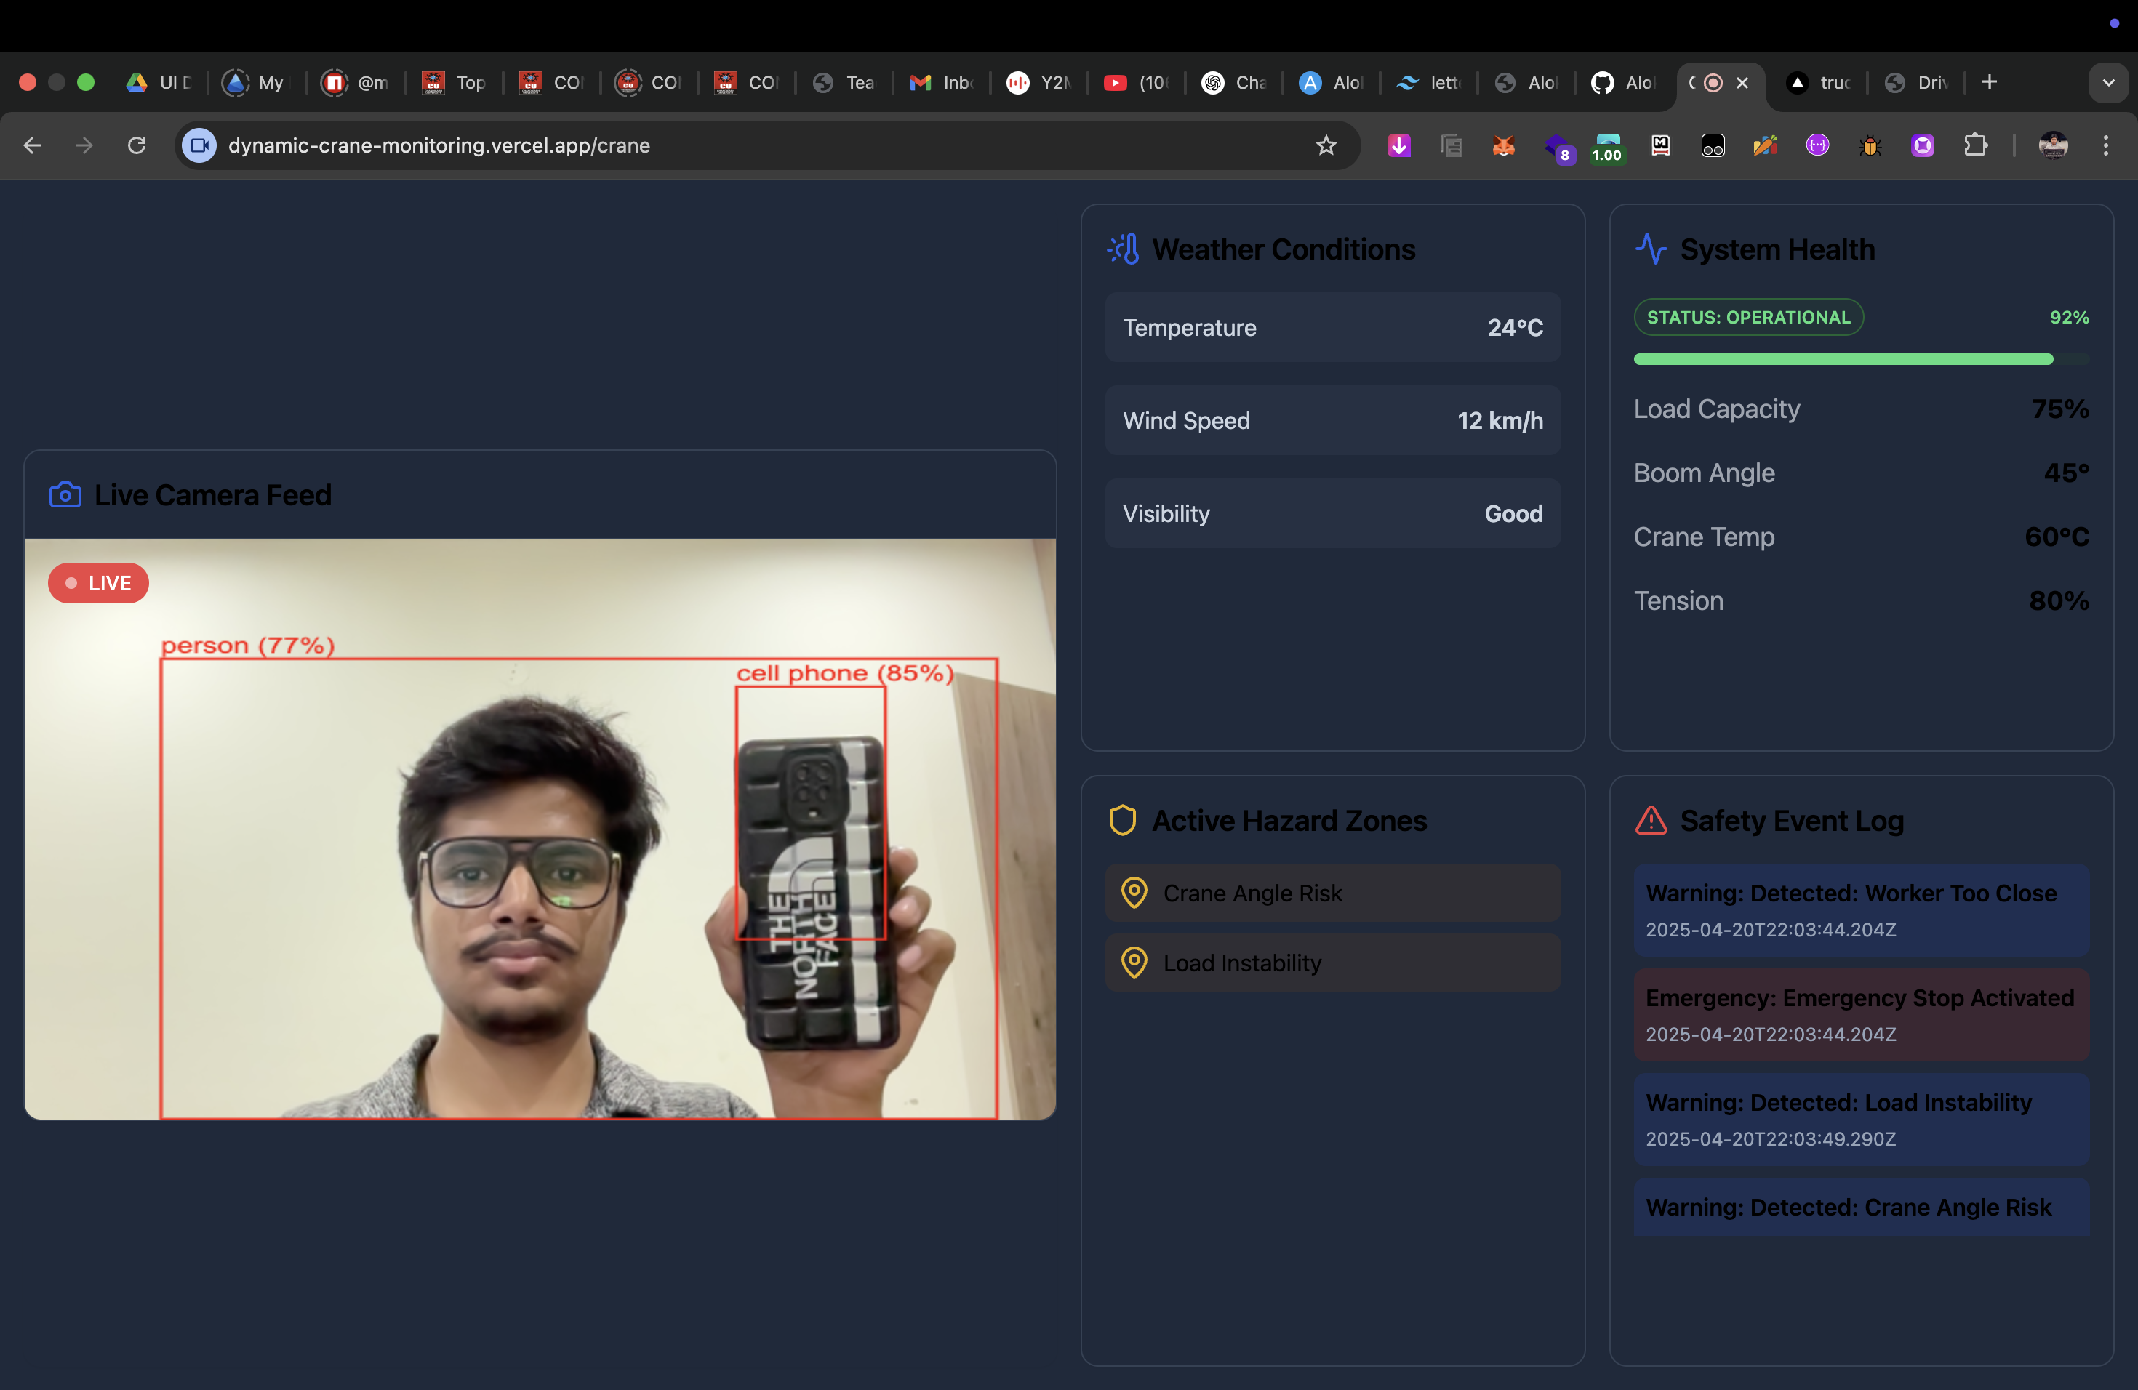The width and height of the screenshot is (2138, 1390).
Task: Open the Emergency Stop Activated log entry
Action: coord(1862,1015)
